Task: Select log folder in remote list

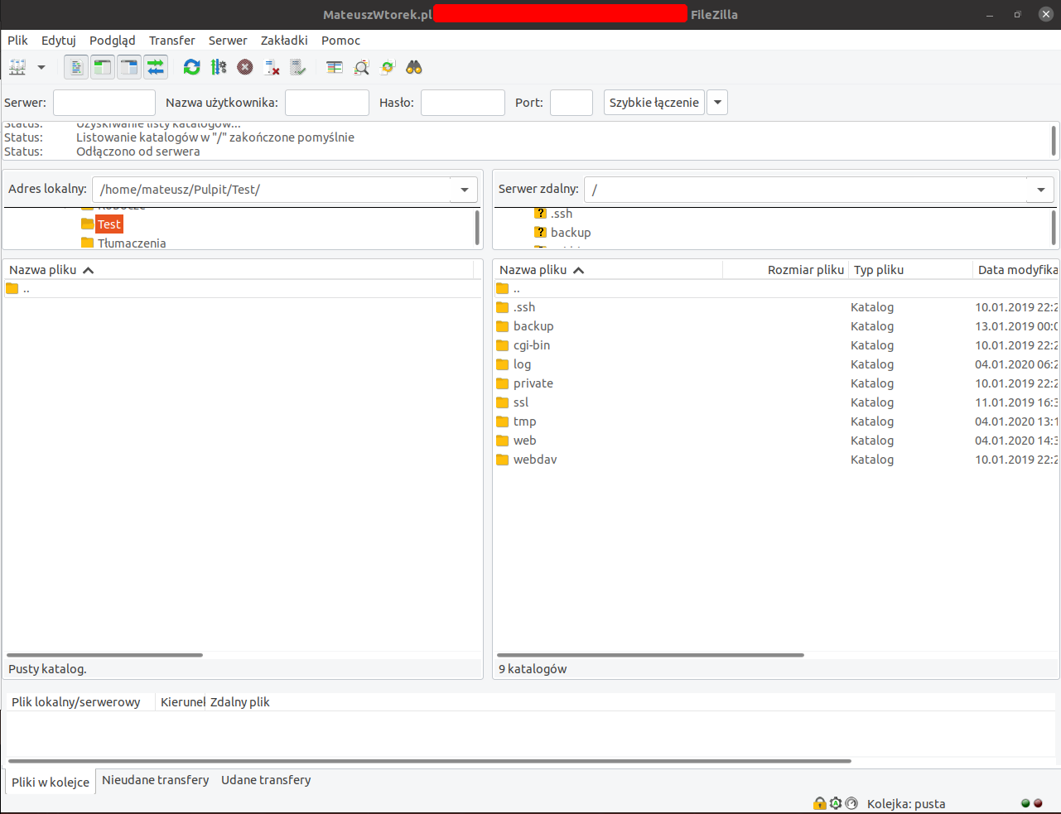Action: (x=776, y=364)
